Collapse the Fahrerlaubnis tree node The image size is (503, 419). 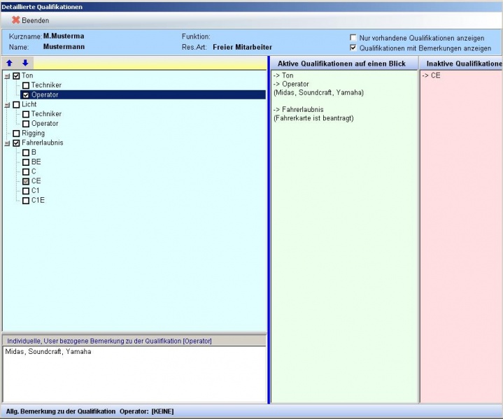pyautogui.click(x=7, y=143)
